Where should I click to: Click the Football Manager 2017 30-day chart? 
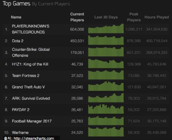click(106, 121)
